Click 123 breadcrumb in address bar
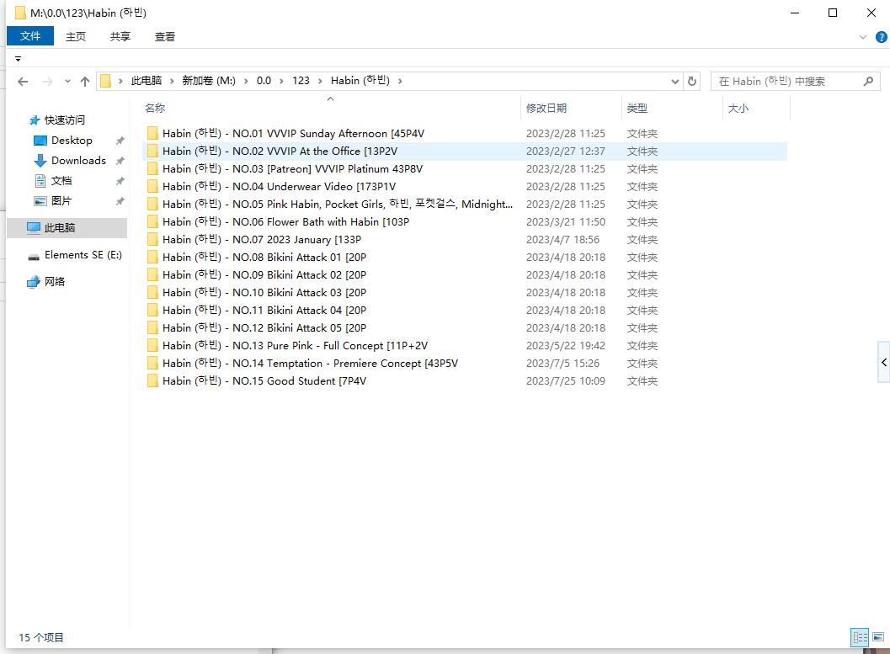 click(x=301, y=81)
